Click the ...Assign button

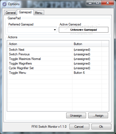tap(98, 116)
